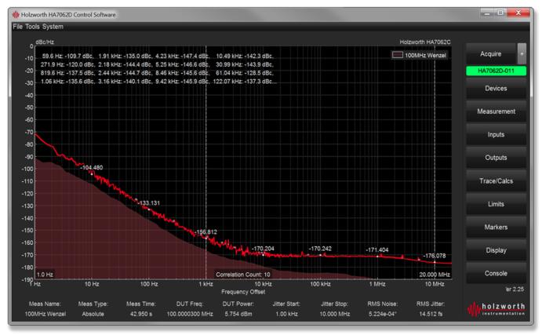Click the 100MHz Wenzel legend color swatch

397,56
